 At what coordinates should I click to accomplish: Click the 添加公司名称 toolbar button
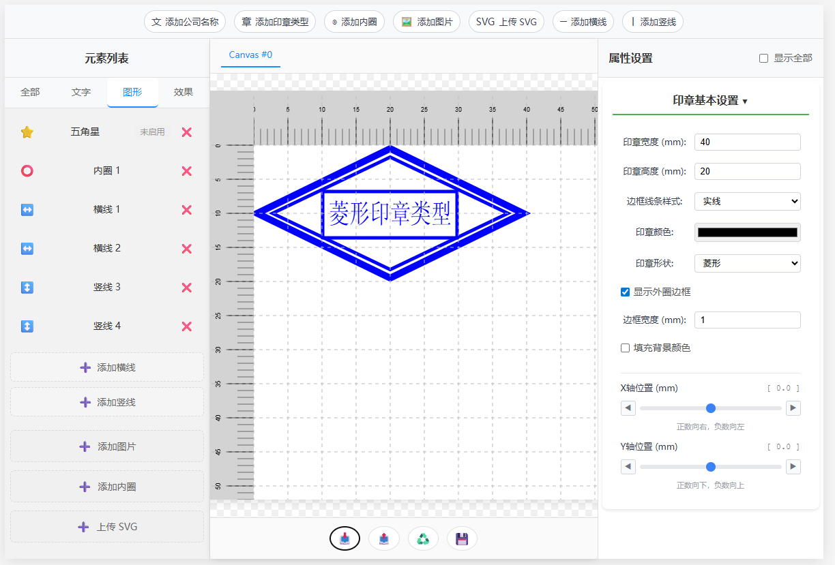pyautogui.click(x=185, y=22)
